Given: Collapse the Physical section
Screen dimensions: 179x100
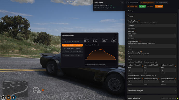Looking at the screenshot, I should tap(175, 16).
